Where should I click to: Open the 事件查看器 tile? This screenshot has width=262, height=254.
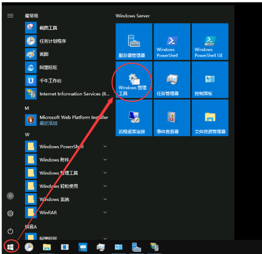point(172,118)
